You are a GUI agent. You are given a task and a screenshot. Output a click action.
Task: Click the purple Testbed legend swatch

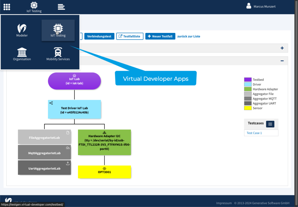[x=248, y=79]
